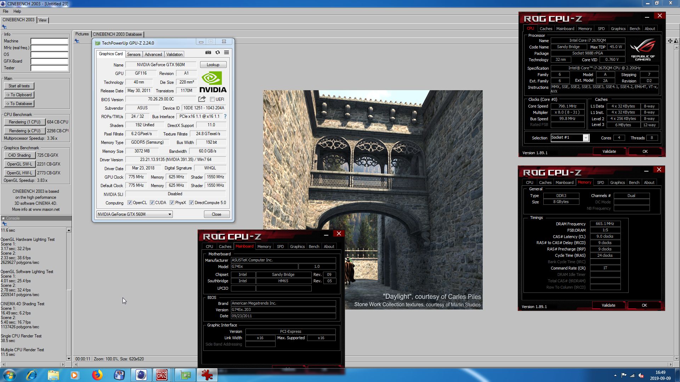Viewport: 680px width, 382px height.
Task: Open the View tab in CINEBENCH
Action: 42,20
